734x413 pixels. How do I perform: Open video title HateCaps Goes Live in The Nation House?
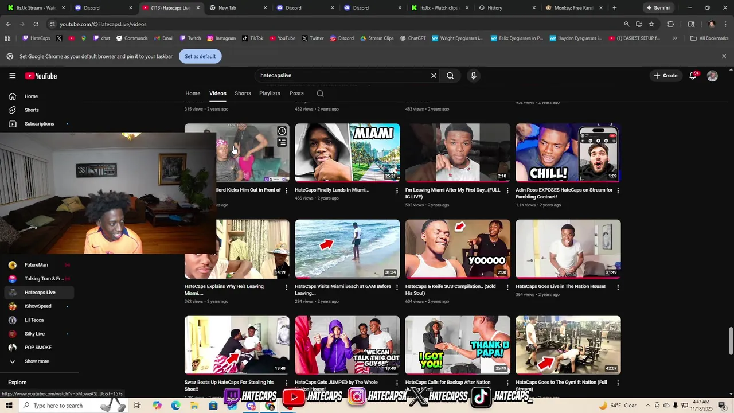560,286
